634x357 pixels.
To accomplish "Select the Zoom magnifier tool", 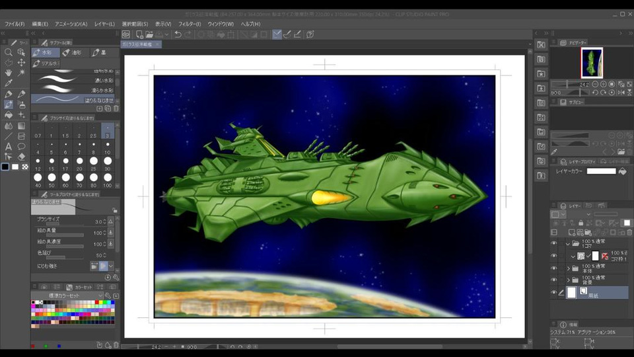I will point(8,52).
